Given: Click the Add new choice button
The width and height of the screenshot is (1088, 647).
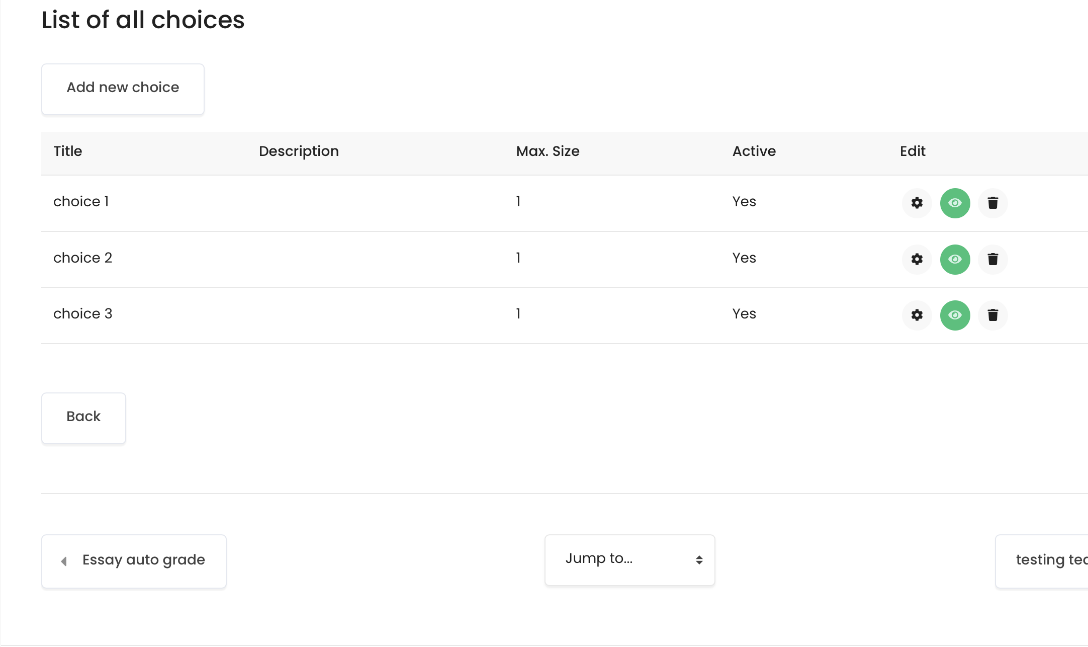Looking at the screenshot, I should click(123, 89).
